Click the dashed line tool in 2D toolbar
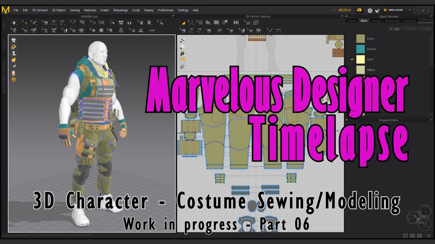The height and width of the screenshot is (244, 435). click(278, 30)
